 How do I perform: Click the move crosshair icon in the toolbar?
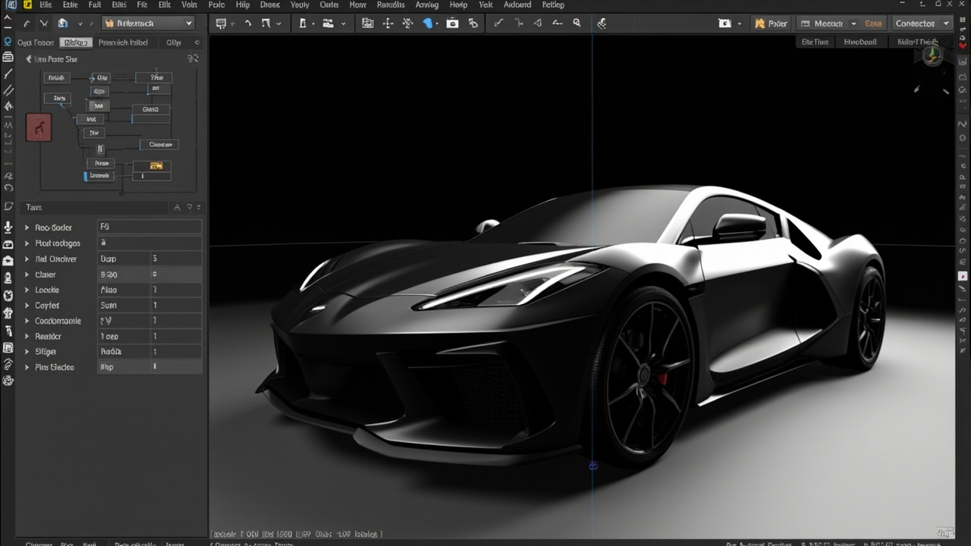pos(388,24)
